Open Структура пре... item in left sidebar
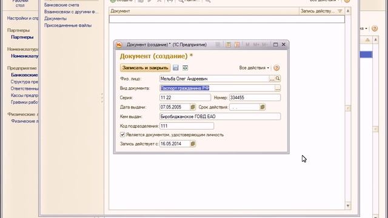Screen dimensions: 388x218 click(24, 82)
